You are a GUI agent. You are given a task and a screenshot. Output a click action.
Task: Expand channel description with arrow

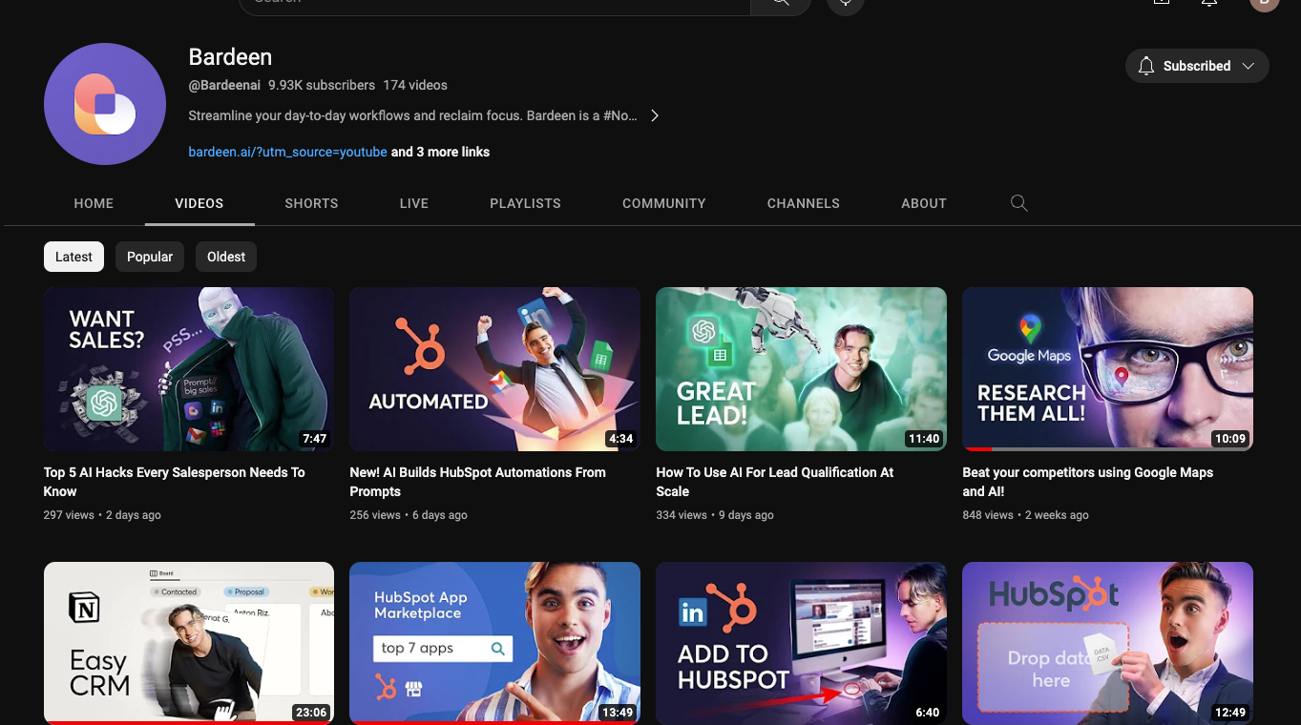coord(655,115)
